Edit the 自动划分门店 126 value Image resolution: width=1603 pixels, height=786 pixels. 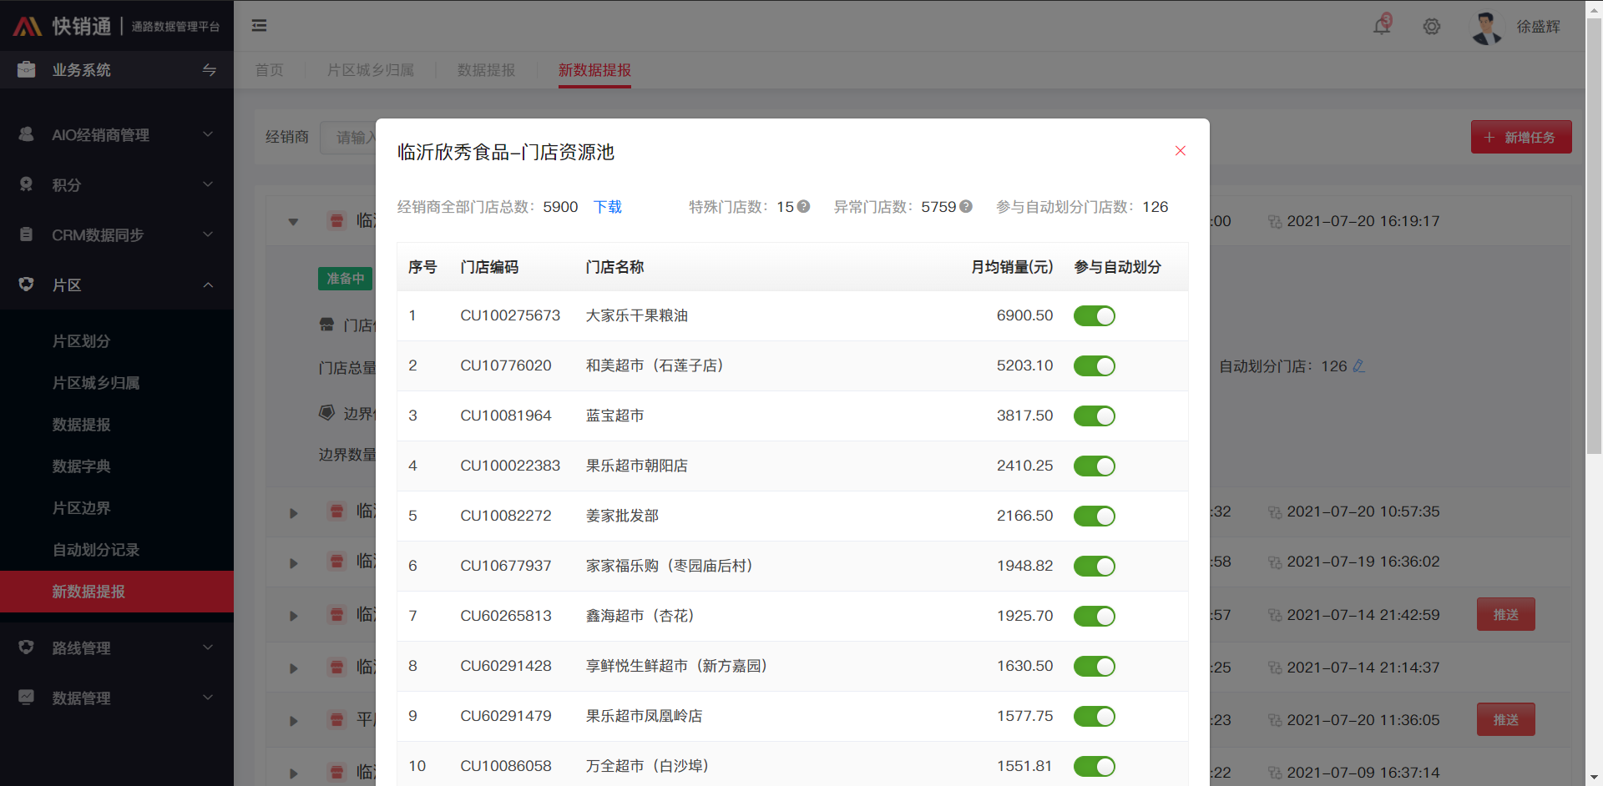point(1358,366)
